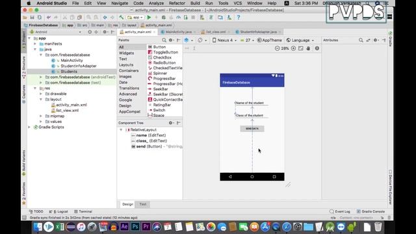This screenshot has width=416, height=234.
Task: Open the Terminal tool window
Action: click(x=83, y=211)
